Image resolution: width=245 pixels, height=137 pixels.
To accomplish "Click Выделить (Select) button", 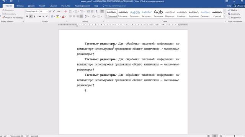I will 235,18.
